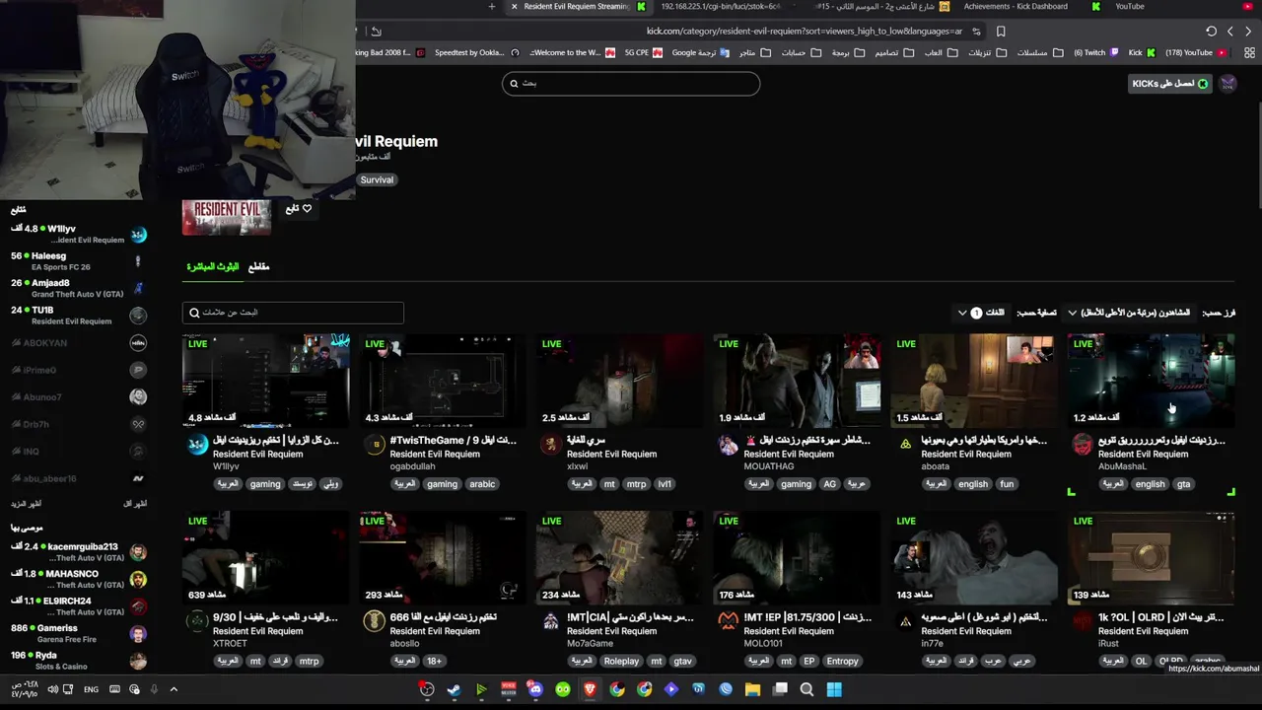Close the Resident Evil Requiem browser tab

[514, 7]
